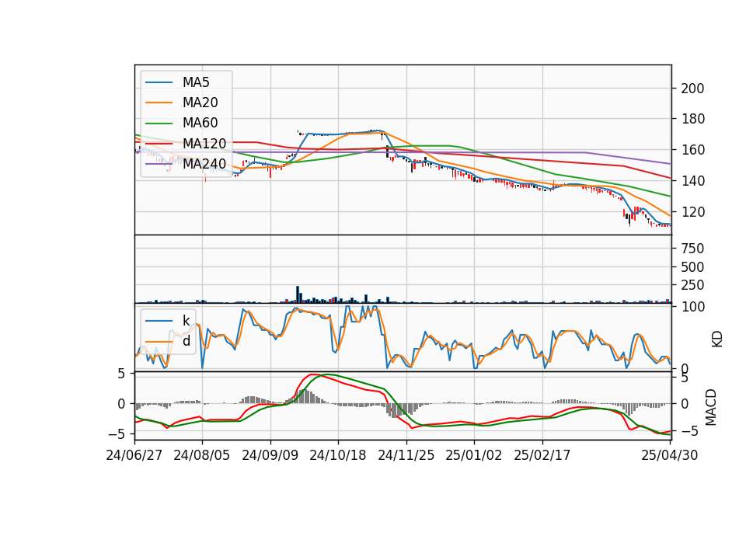
Task: Click the blue MA5 legend line sample
Action: [159, 83]
